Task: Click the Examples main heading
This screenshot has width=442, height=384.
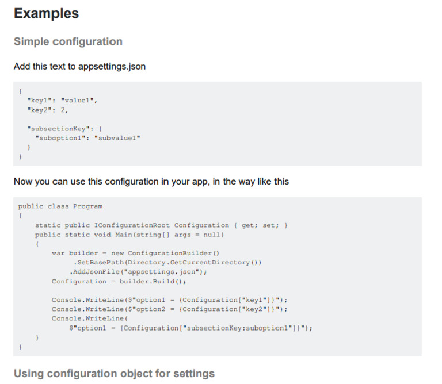Action: (46, 14)
